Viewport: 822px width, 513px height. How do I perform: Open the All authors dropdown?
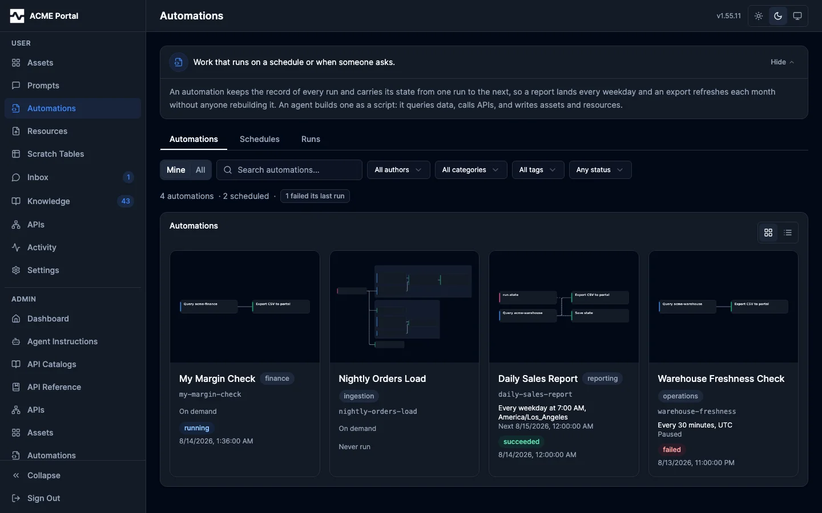tap(398, 170)
